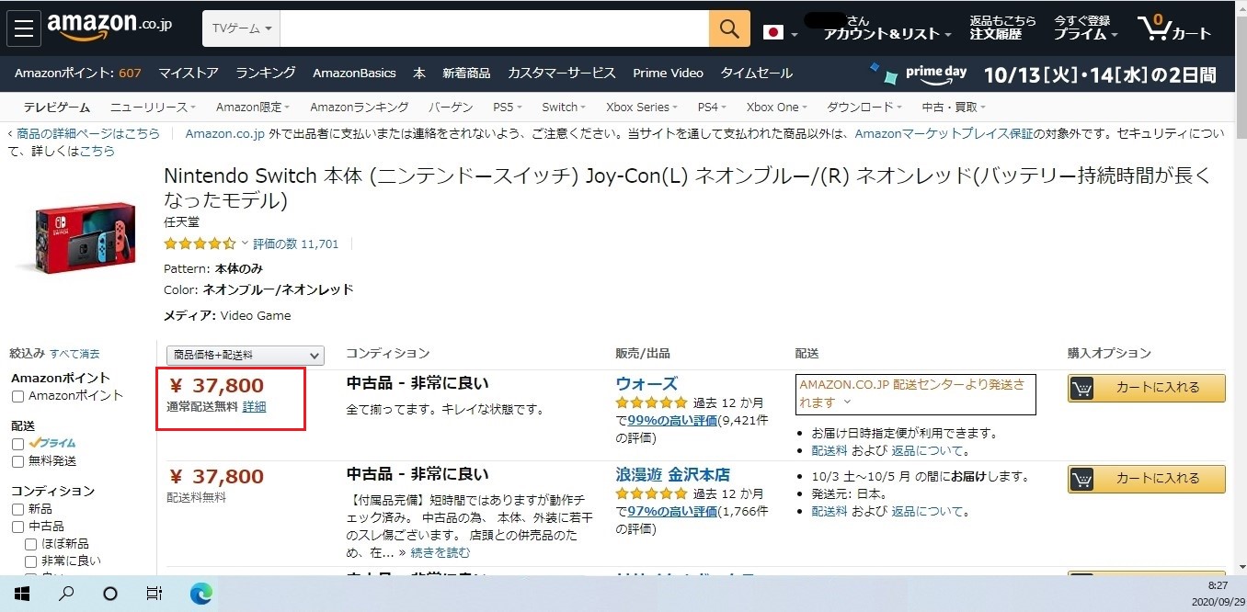This screenshot has height=612, width=1247.
Task: Click the 詳細 link under 通常配送無料
Action: click(255, 407)
